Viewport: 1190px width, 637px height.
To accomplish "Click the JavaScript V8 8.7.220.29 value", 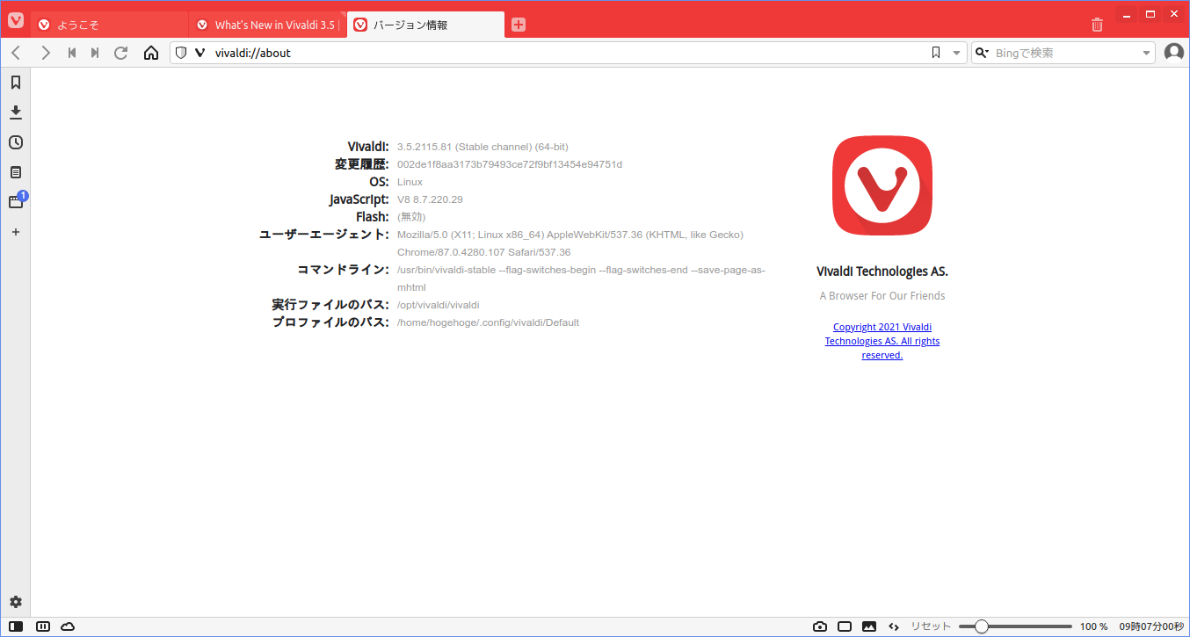I will (430, 199).
